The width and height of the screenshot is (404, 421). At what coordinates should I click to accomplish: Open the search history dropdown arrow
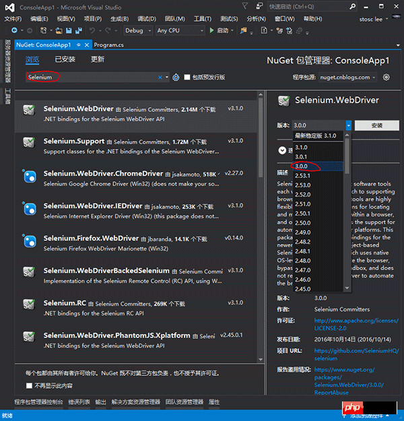point(167,77)
